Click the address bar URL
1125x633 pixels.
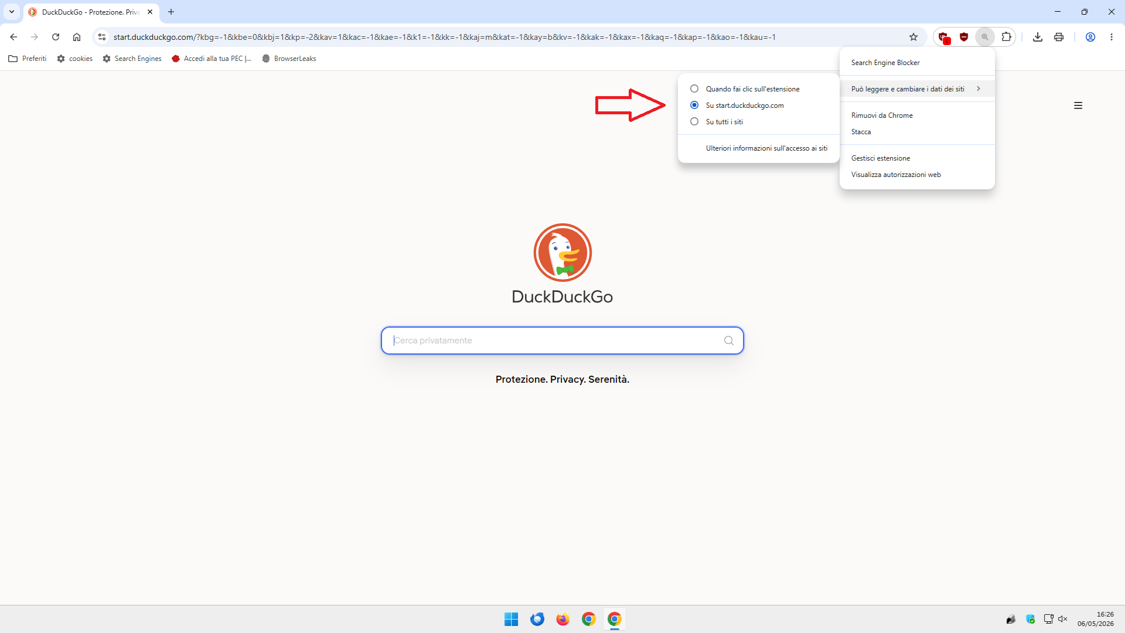pyautogui.click(x=445, y=37)
